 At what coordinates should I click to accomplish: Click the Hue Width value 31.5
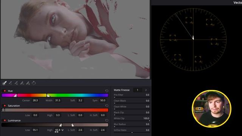58,100
